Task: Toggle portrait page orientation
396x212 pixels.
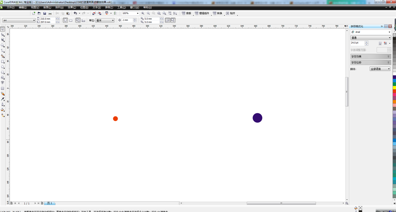Action: point(65,20)
